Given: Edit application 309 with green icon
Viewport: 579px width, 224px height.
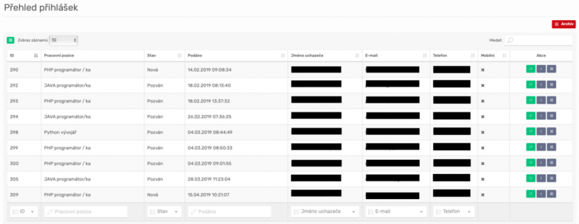Looking at the screenshot, I should [x=530, y=194].
